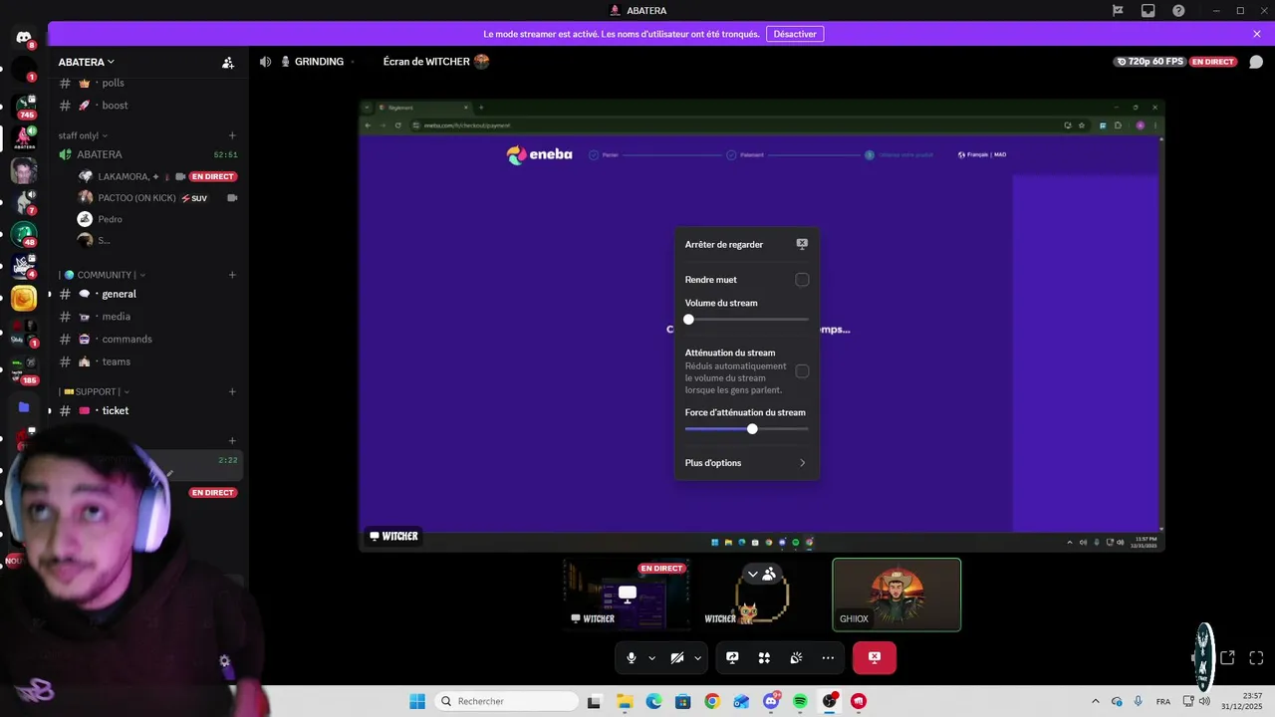Open File Explorer from the taskbar

click(x=625, y=701)
